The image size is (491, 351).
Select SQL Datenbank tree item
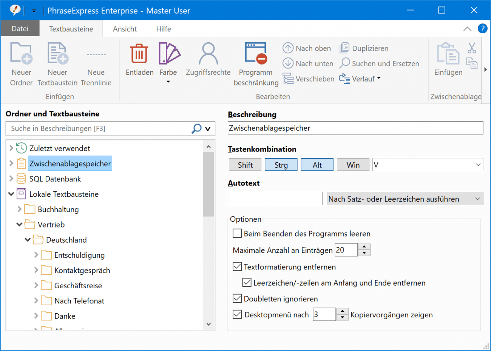(x=55, y=179)
